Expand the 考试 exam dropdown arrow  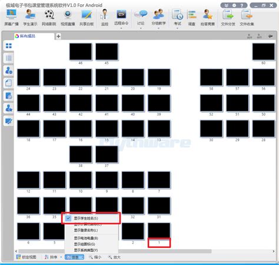177,28
